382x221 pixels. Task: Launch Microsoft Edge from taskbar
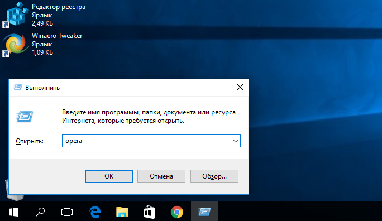coord(95,212)
